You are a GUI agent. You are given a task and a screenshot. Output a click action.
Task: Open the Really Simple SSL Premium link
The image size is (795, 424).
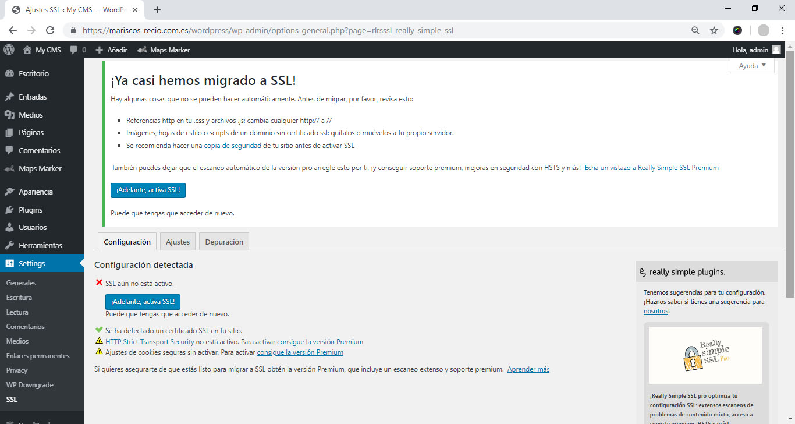[651, 168]
